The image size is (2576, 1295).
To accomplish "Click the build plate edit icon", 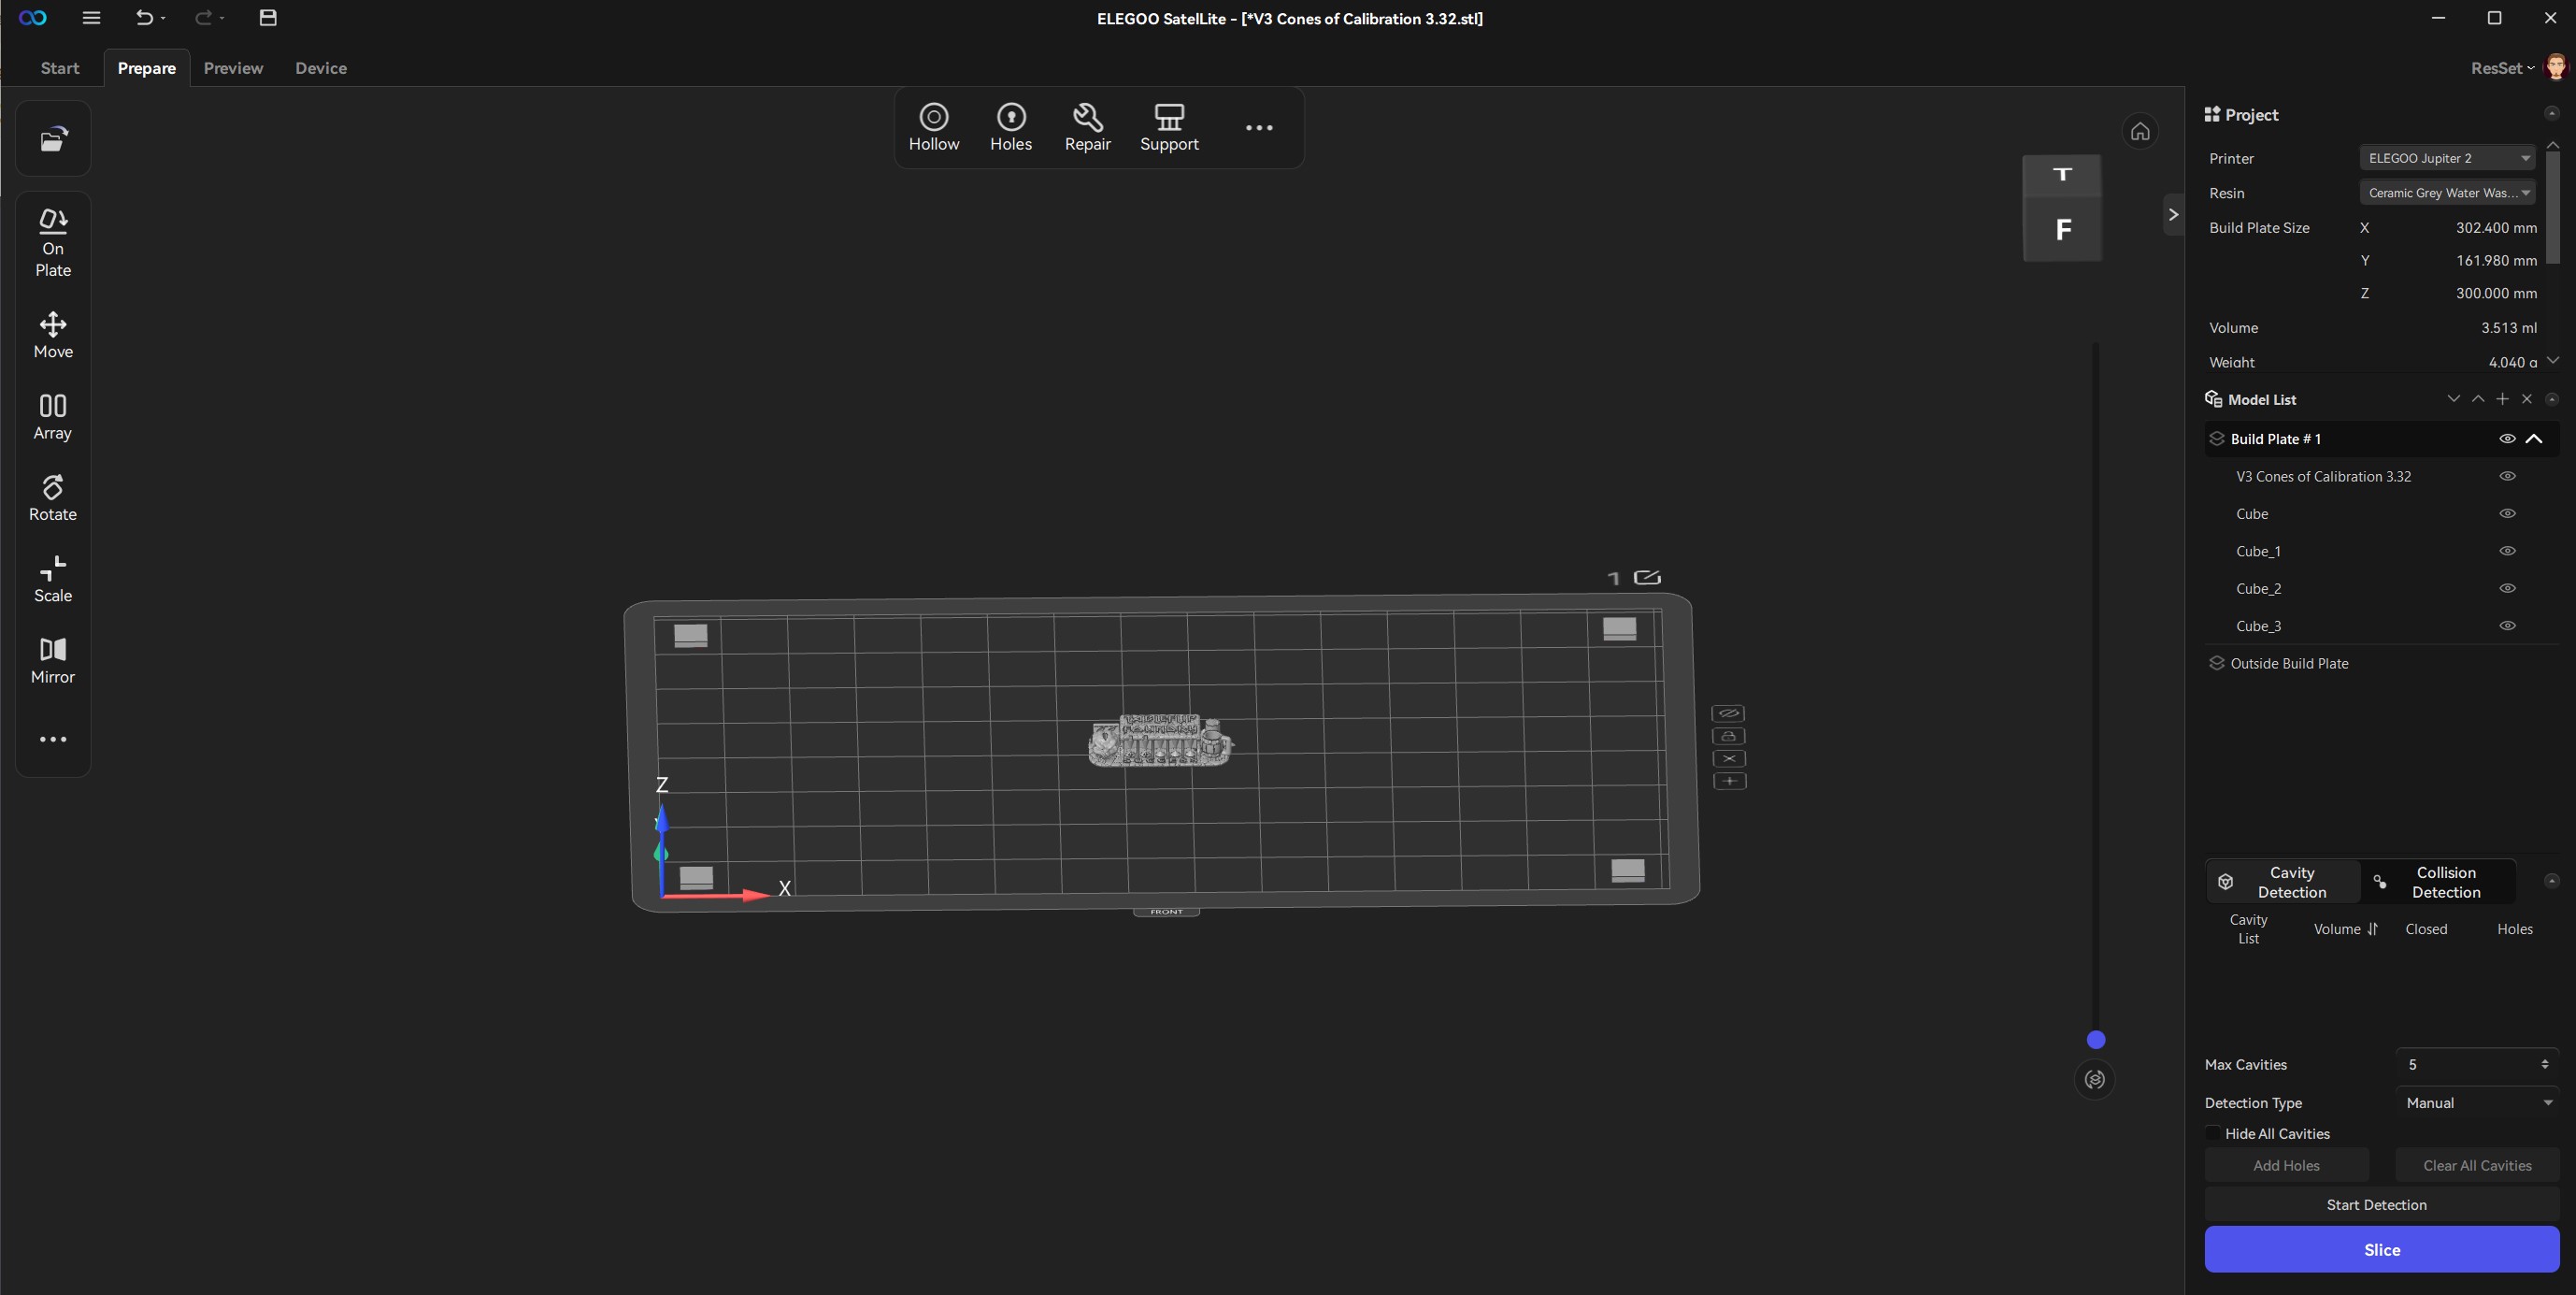I will [1647, 577].
